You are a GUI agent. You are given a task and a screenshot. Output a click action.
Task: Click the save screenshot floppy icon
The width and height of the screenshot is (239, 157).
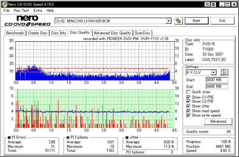click(x=213, y=4)
